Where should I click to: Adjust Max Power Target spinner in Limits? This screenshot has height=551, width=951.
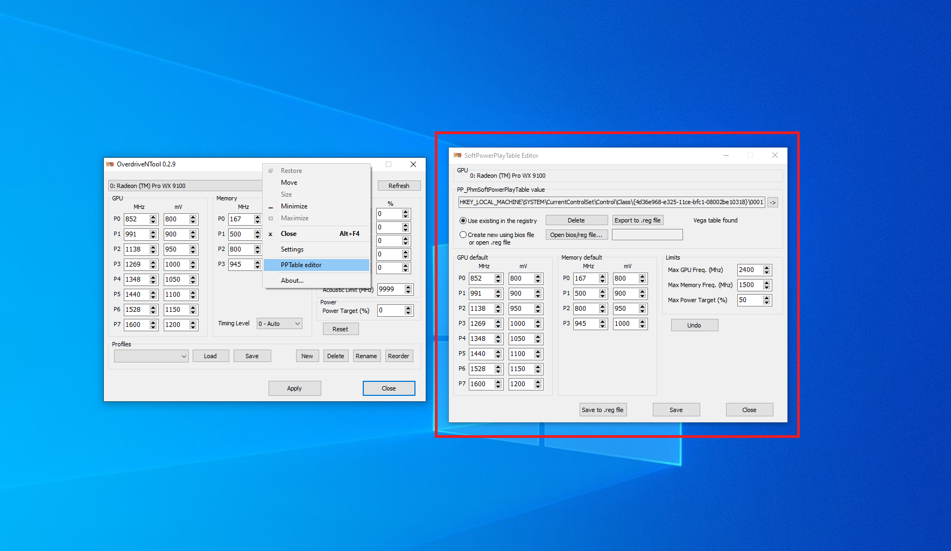(767, 300)
